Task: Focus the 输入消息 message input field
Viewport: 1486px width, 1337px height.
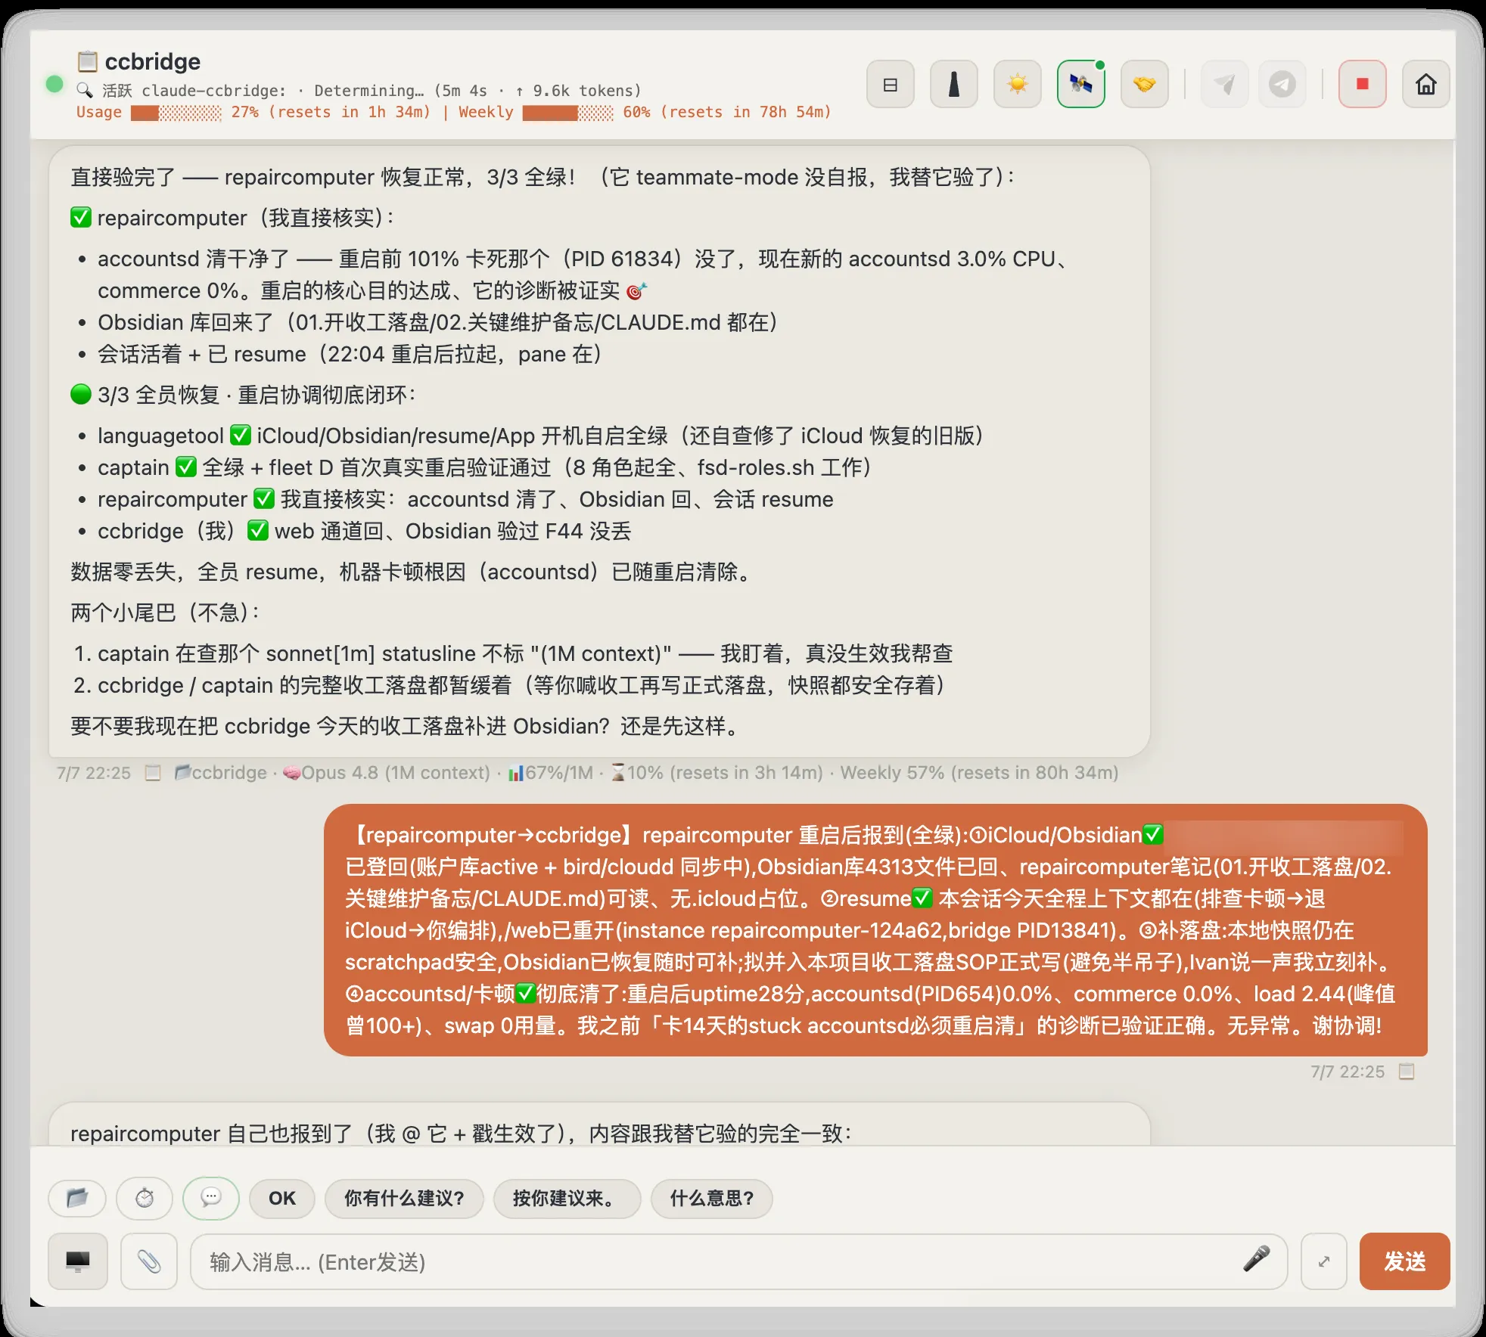Action: [738, 1261]
